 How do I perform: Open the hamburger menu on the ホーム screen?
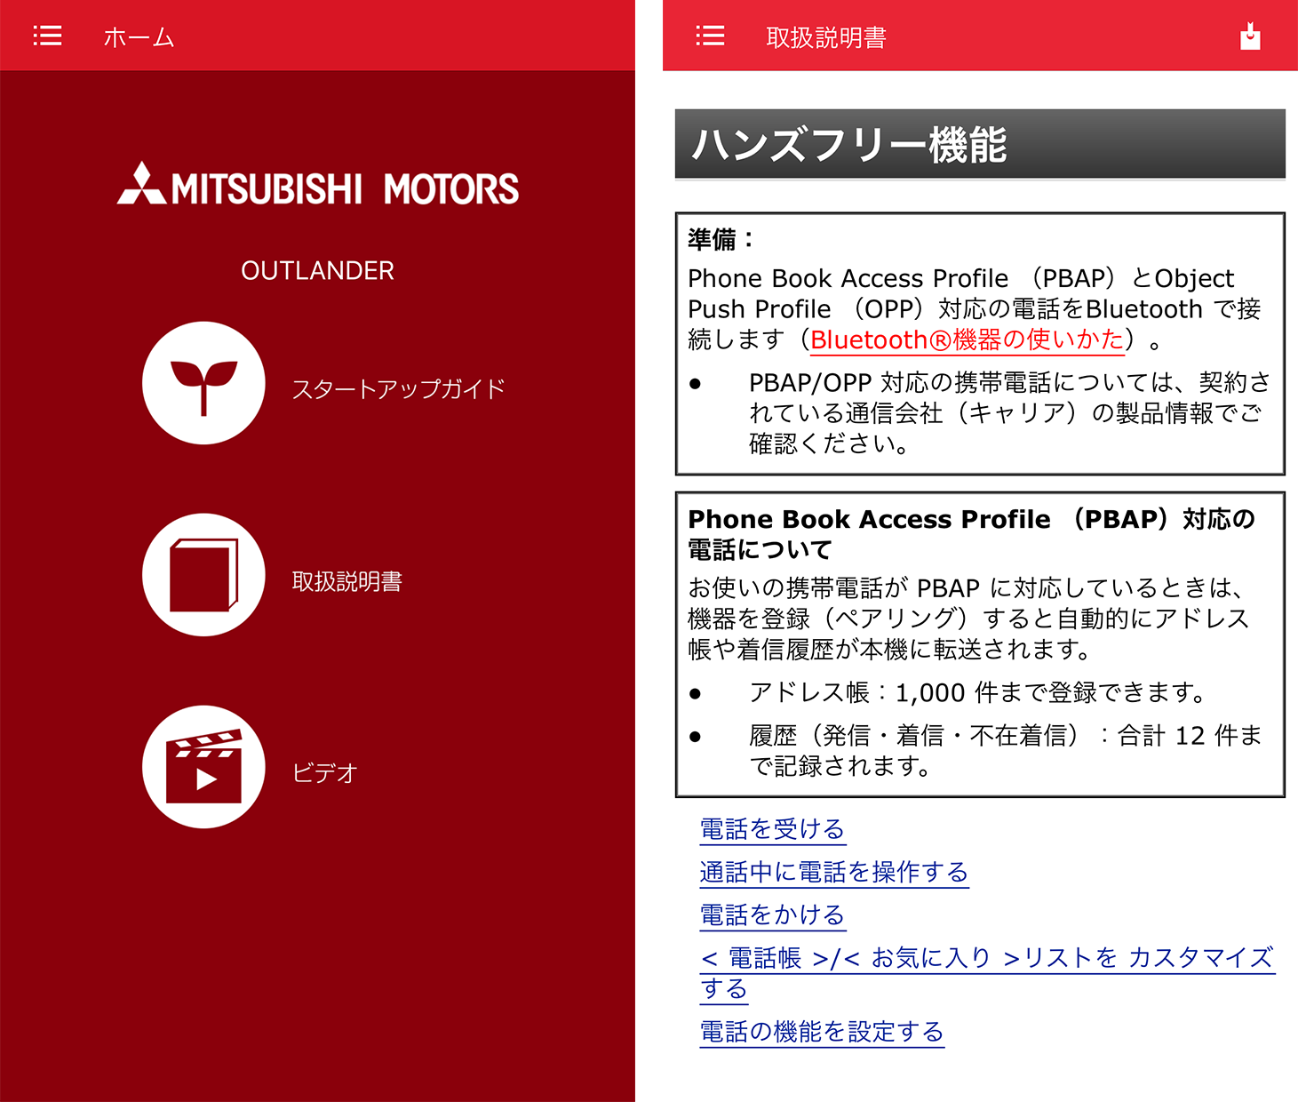pos(47,36)
